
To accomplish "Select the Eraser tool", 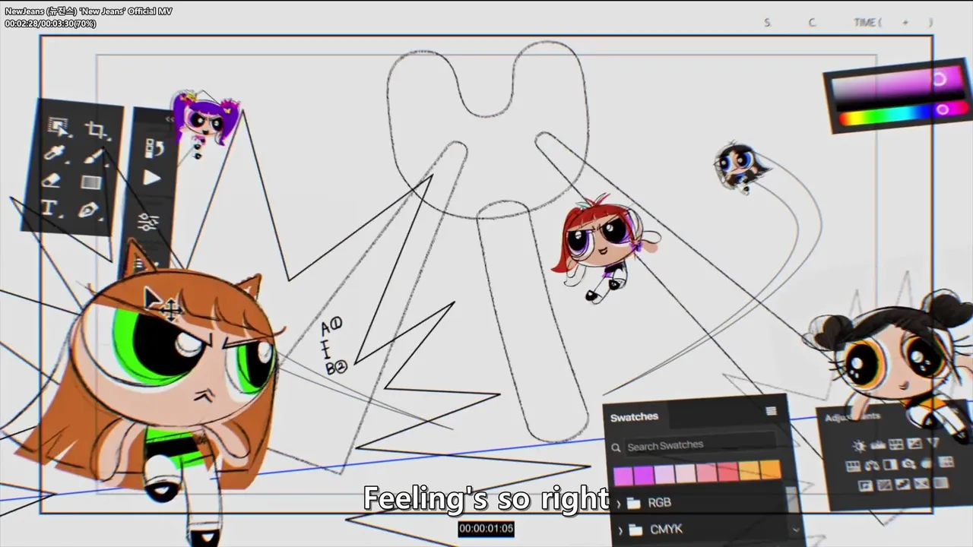I will [x=51, y=179].
